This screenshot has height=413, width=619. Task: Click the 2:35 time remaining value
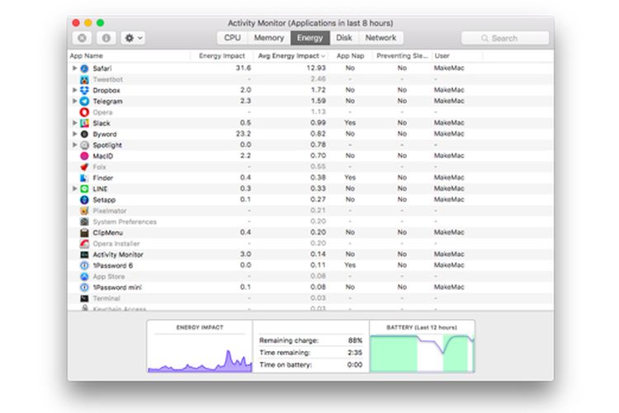(x=355, y=353)
